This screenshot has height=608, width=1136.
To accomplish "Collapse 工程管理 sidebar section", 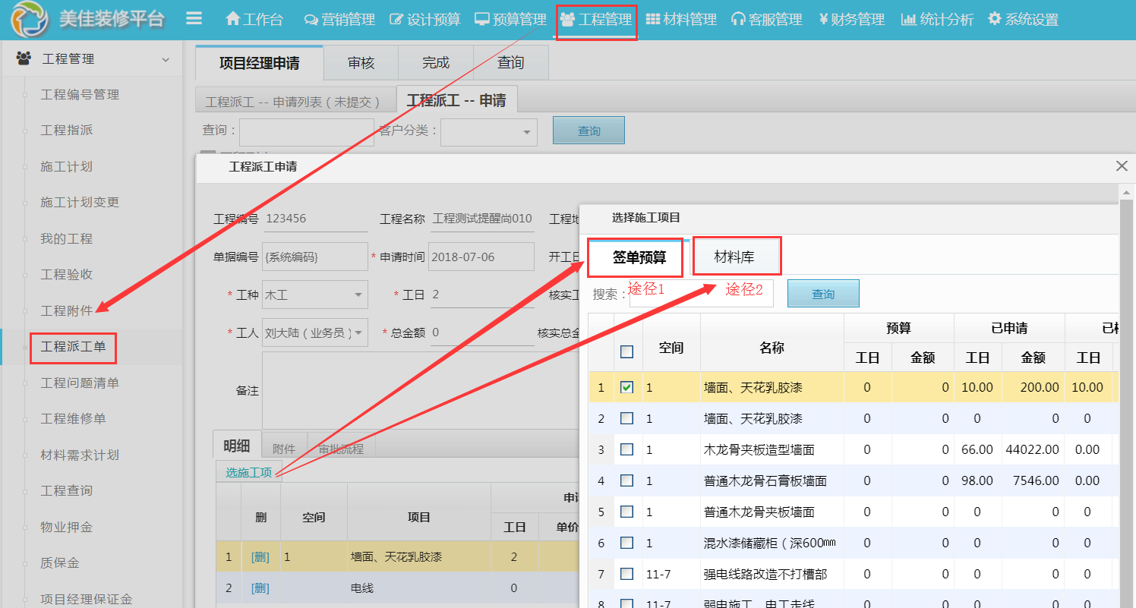I will point(166,59).
